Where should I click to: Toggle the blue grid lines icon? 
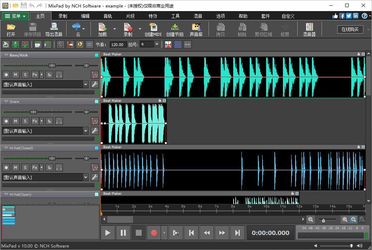coord(178,44)
